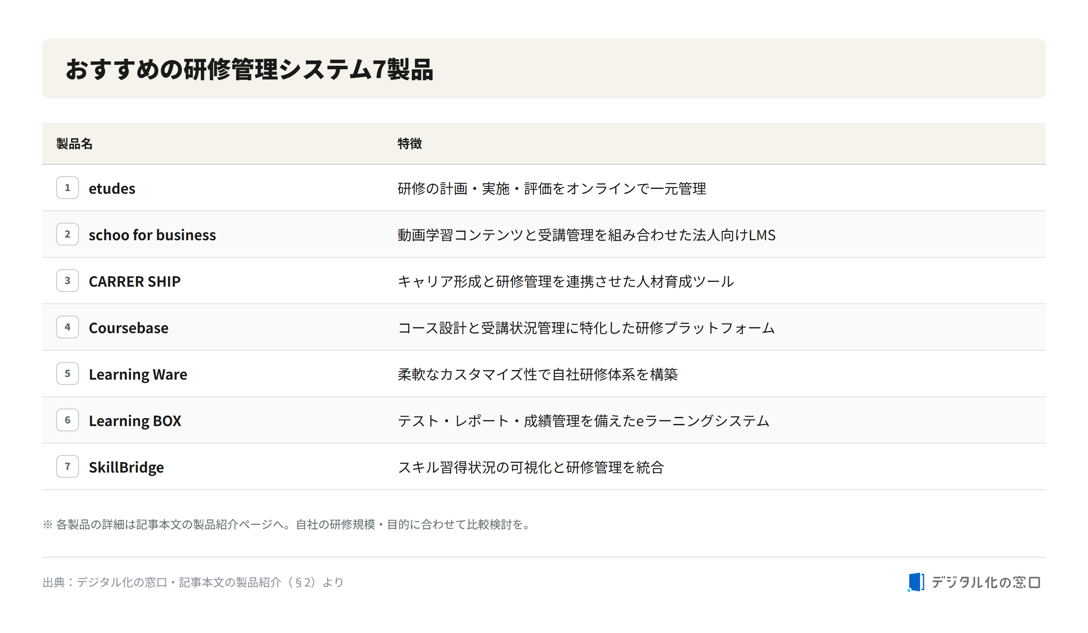1088x633 pixels.
Task: Click the number 4 badge beside Coursebase
Action: [x=68, y=327]
